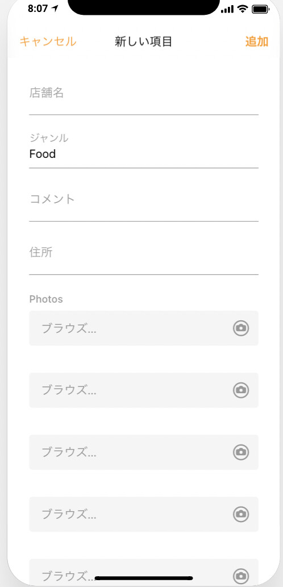Open the ジャンル picker showing Food
The image size is (283, 587).
[x=144, y=150]
